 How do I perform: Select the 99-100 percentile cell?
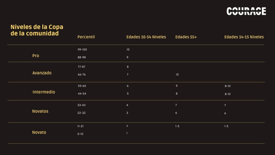click(x=82, y=50)
